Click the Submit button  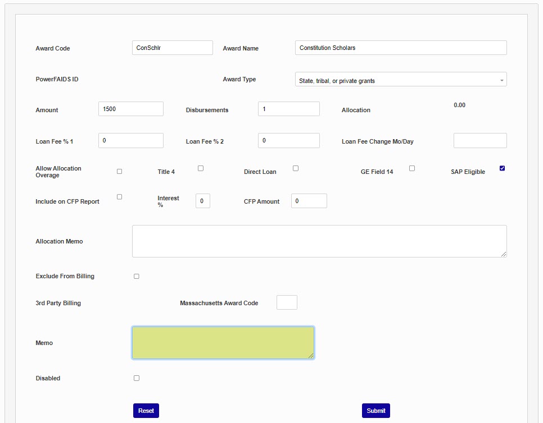375,411
